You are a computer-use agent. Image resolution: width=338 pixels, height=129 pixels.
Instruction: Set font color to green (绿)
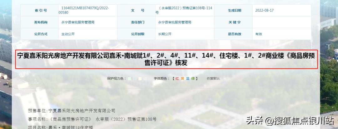pos(193,79)
